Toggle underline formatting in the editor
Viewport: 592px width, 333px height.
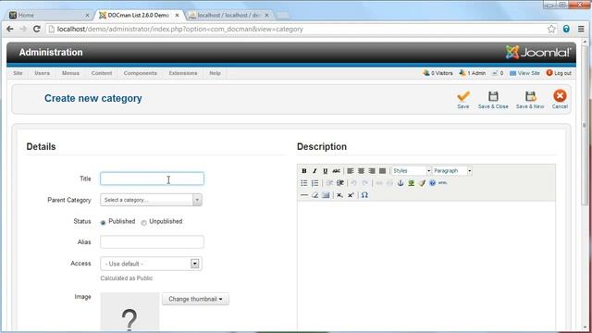pyautogui.click(x=325, y=171)
